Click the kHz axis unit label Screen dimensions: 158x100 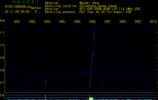pyautogui.click(x=3, y=20)
